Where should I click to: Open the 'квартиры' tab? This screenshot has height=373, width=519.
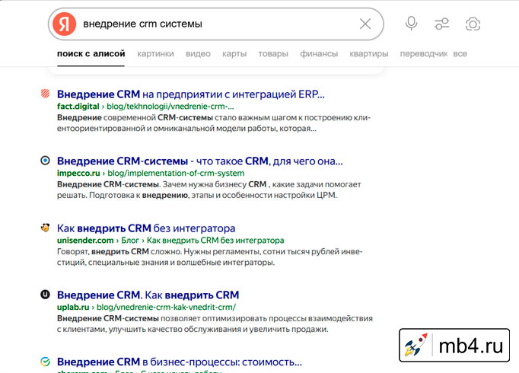(x=369, y=53)
